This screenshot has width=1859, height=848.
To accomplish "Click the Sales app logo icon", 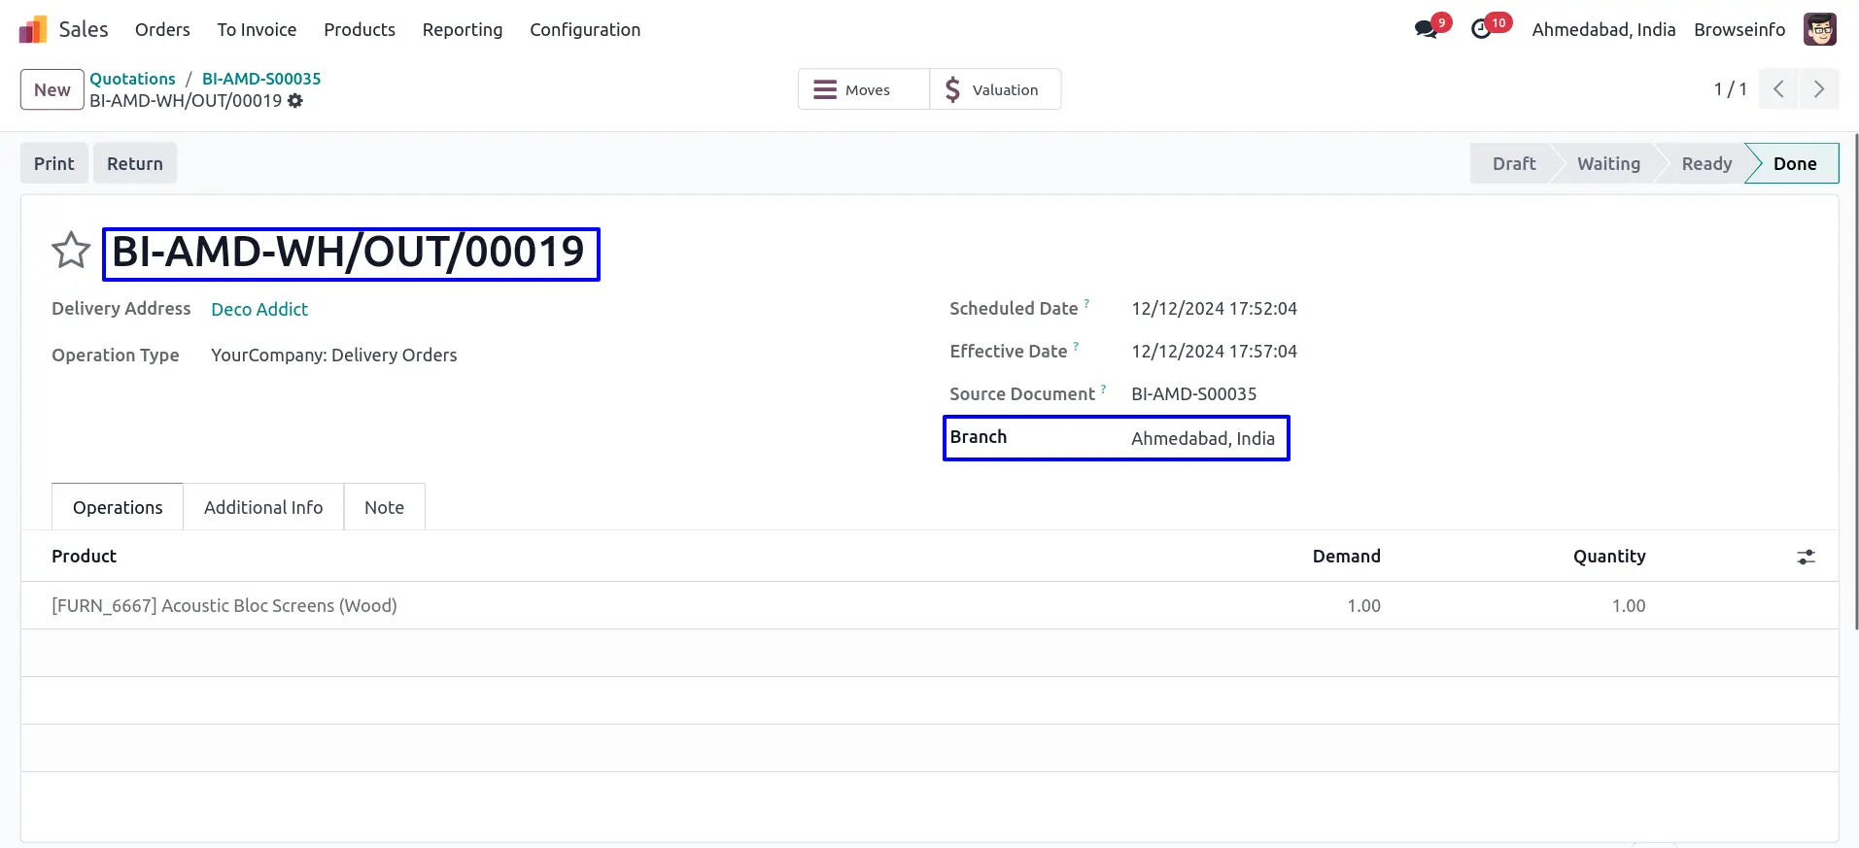I will tap(33, 30).
